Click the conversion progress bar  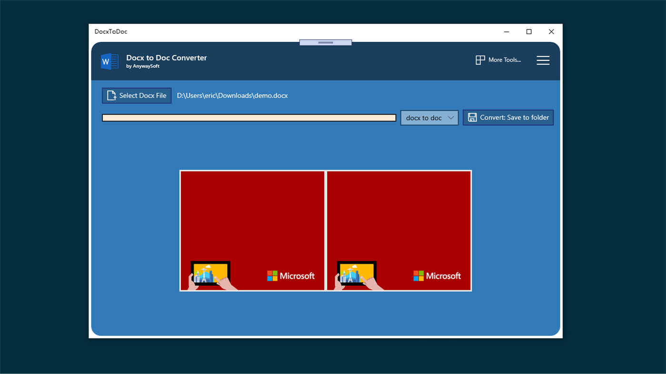click(249, 117)
